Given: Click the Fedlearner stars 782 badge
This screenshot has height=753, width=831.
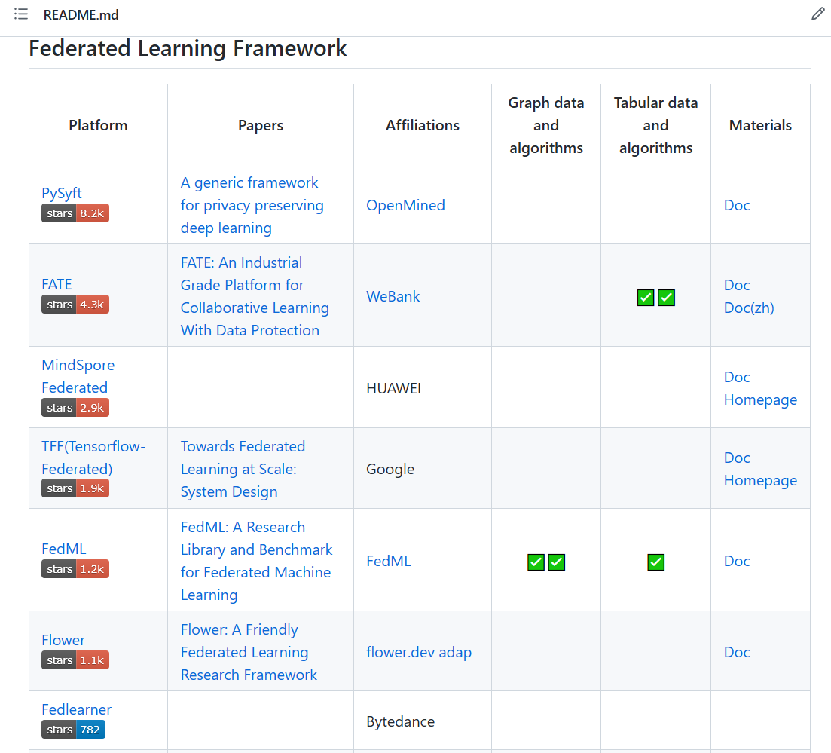Looking at the screenshot, I should 73,730.
